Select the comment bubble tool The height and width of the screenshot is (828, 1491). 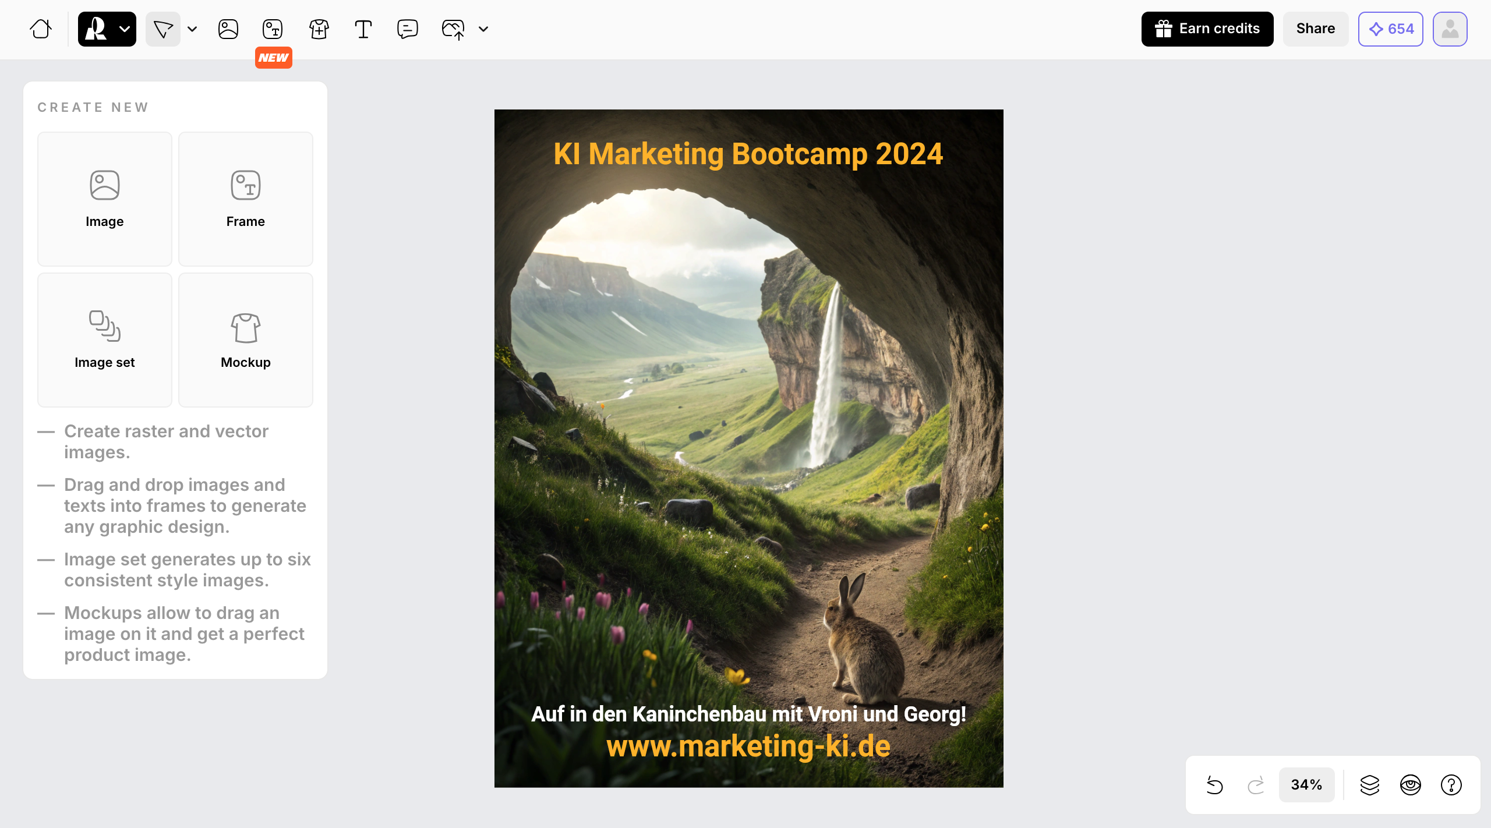pyautogui.click(x=407, y=29)
